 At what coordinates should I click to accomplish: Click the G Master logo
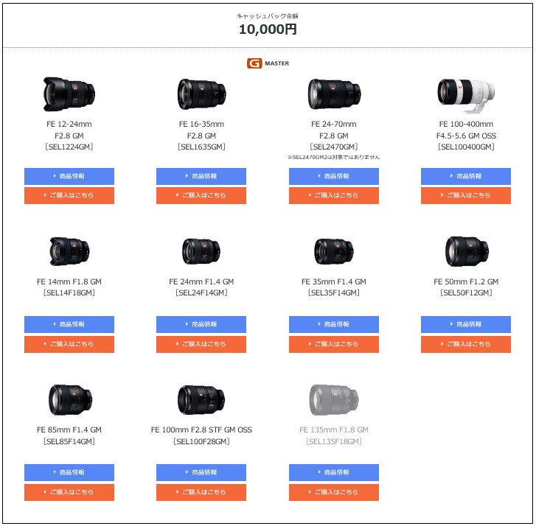(268, 63)
